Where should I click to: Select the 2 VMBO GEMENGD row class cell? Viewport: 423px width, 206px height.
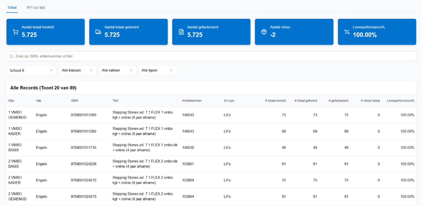pyautogui.click(x=17, y=196)
